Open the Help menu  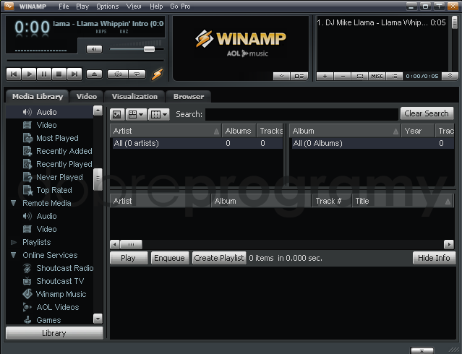[x=156, y=7]
